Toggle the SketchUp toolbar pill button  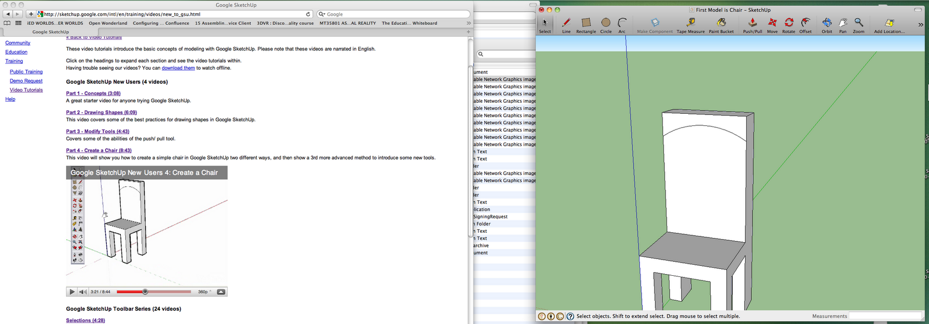click(918, 10)
